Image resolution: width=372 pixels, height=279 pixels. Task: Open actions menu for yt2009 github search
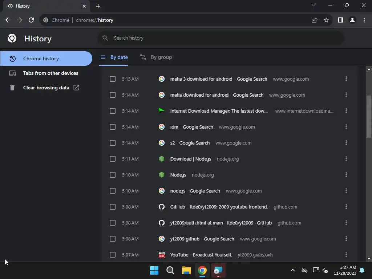[346, 239]
